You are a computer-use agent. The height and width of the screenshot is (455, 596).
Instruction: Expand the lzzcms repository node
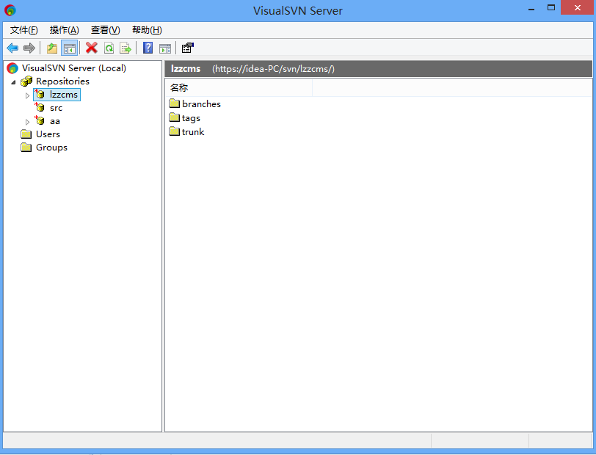point(27,94)
